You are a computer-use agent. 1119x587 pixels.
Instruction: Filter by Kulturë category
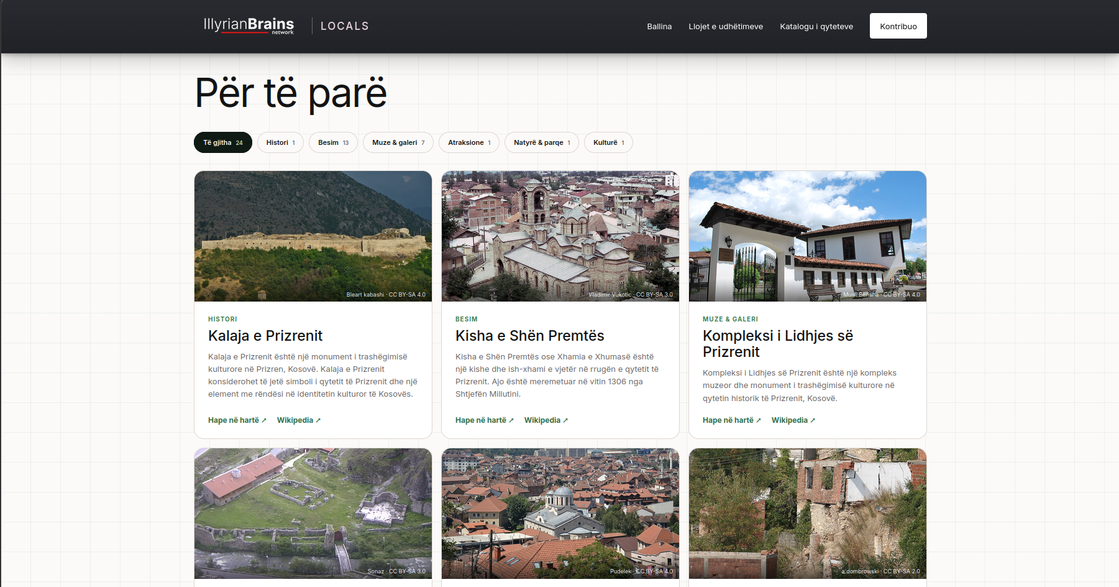tap(608, 142)
